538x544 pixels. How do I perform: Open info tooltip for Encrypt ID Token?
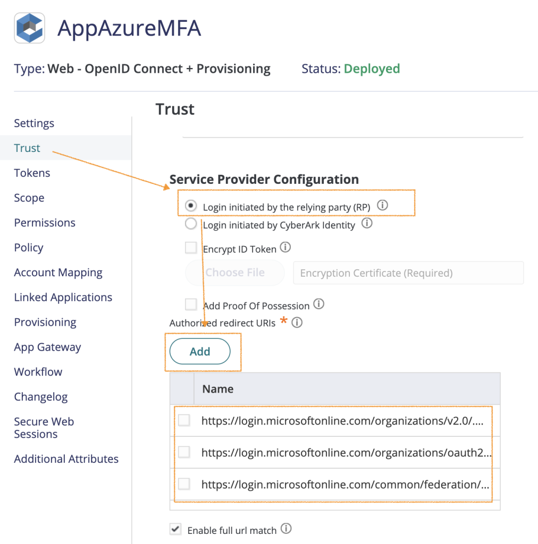pyautogui.click(x=285, y=248)
